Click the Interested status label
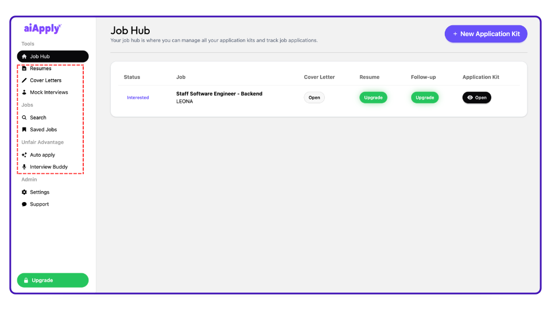 point(138,98)
